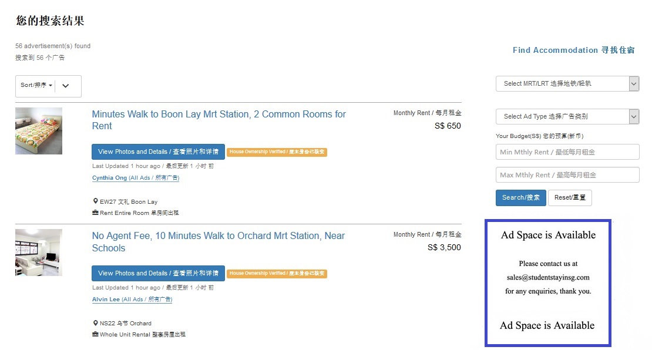This screenshot has width=652, height=350.
Task: View Photos and Details for Orchard listing
Action: coord(158,273)
